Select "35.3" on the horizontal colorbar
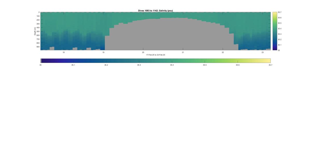 (x=139, y=65)
